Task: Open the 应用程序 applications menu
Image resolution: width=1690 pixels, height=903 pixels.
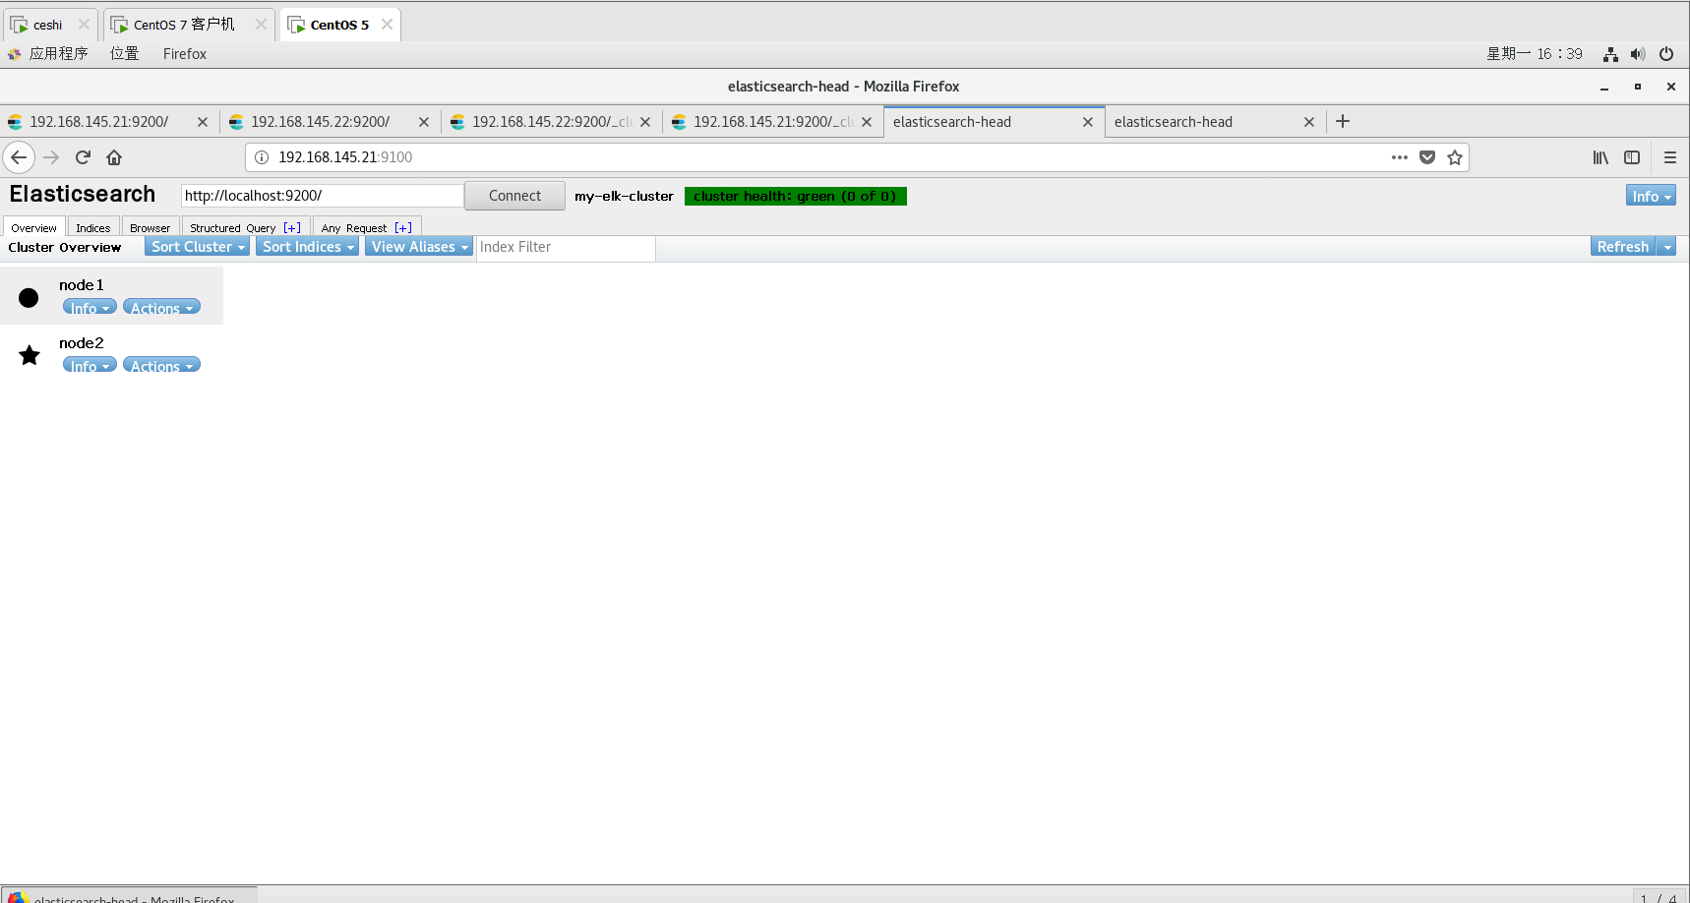Action: point(48,54)
